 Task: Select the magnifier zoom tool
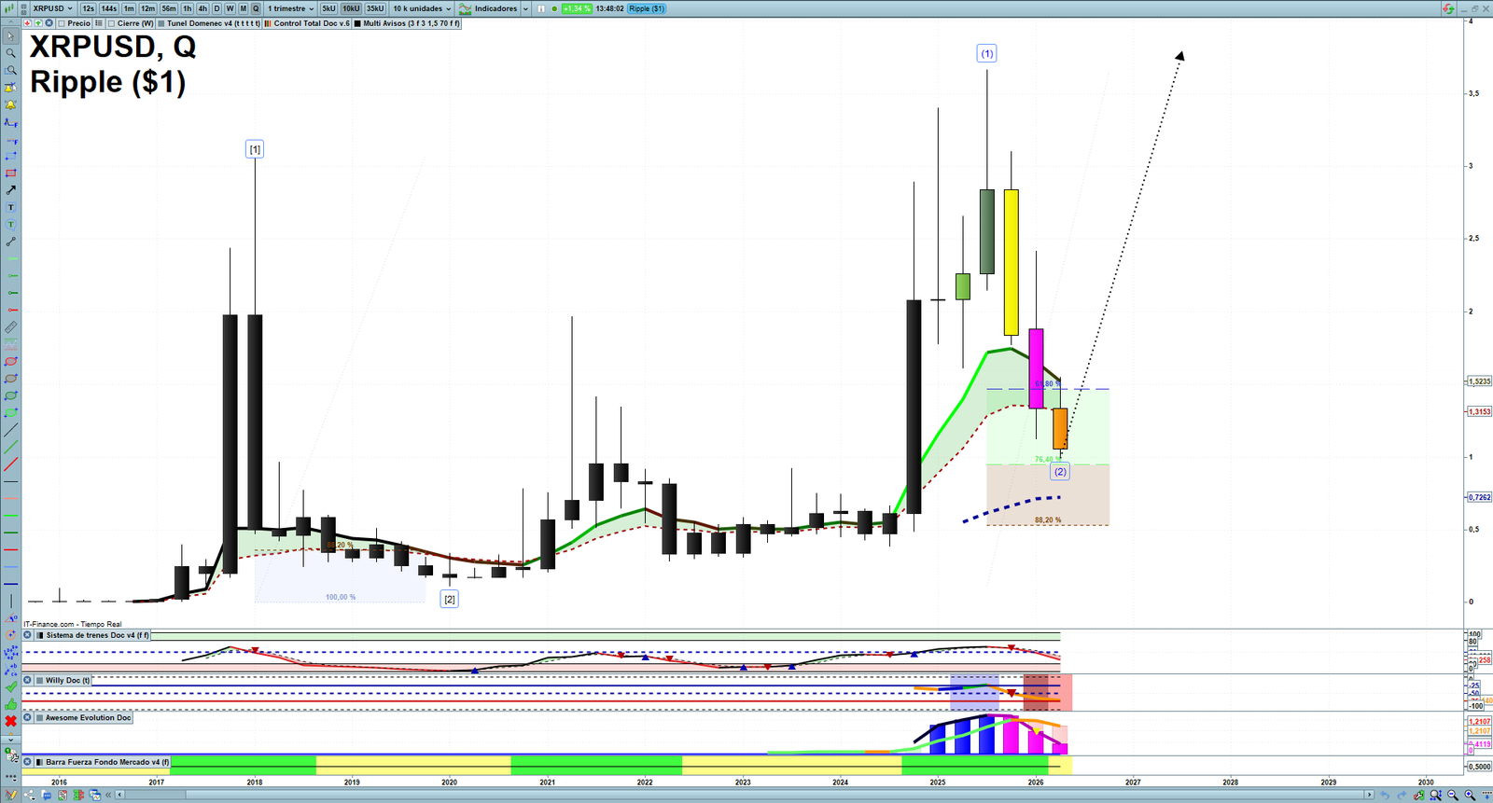click(11, 53)
